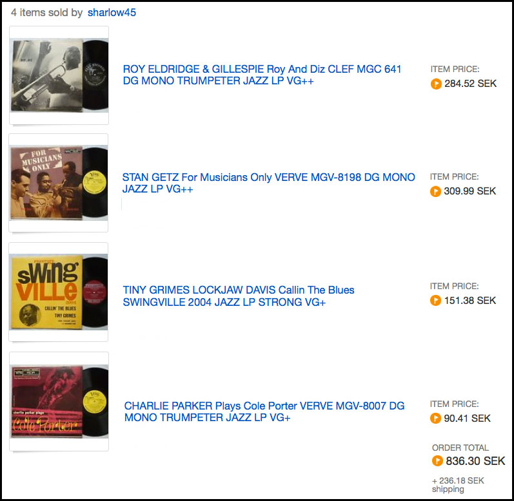Click the orange icon beside 90.41 SEK
This screenshot has width=514, height=501.
pos(435,418)
